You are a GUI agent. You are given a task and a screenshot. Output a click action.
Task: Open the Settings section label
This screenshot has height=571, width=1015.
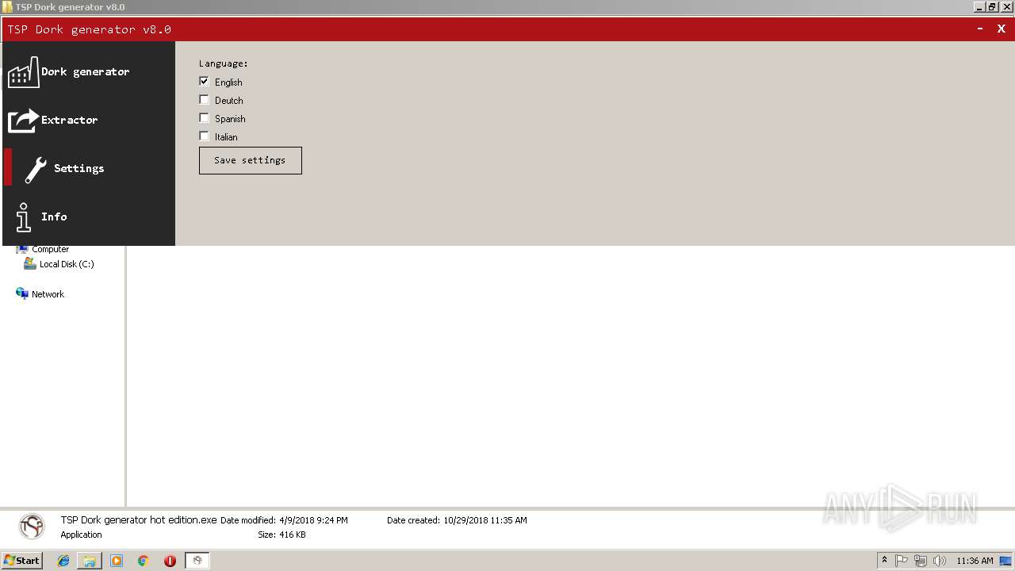coord(79,168)
